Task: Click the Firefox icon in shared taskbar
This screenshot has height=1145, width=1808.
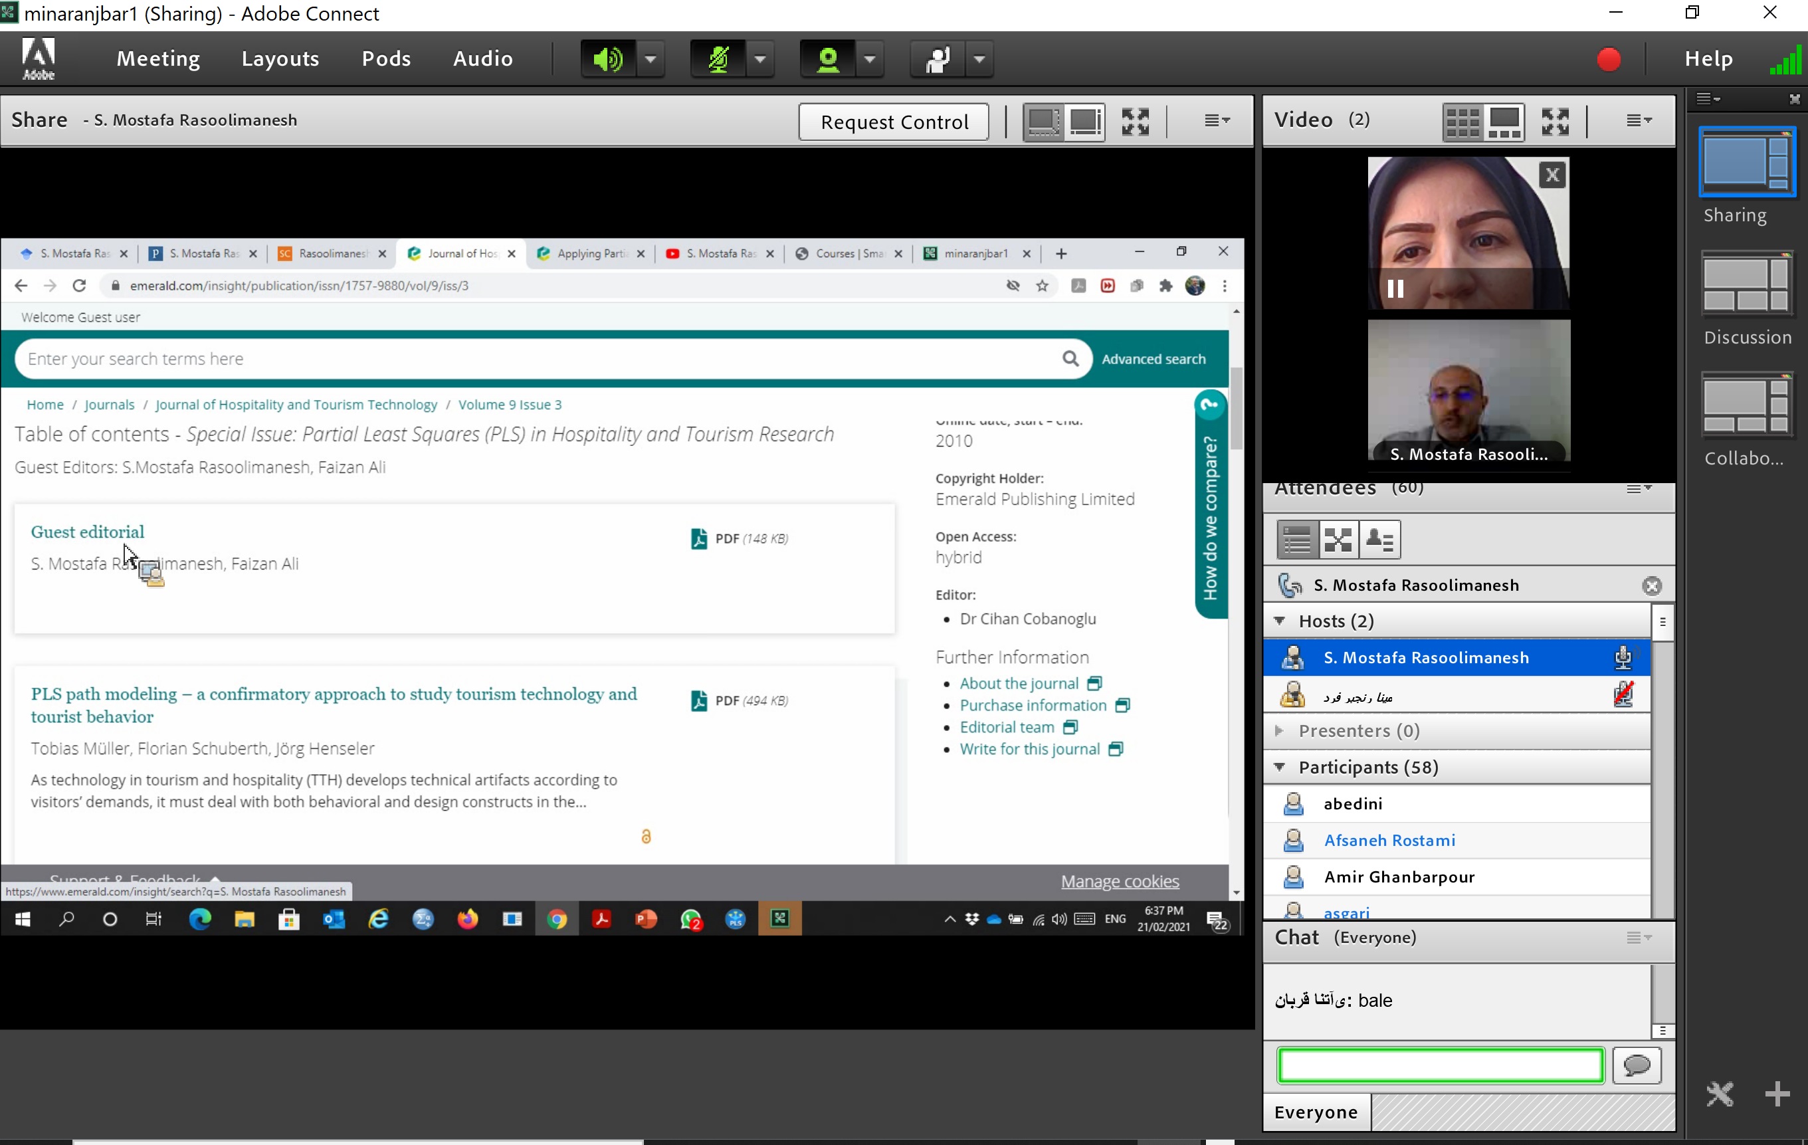Action: tap(468, 919)
